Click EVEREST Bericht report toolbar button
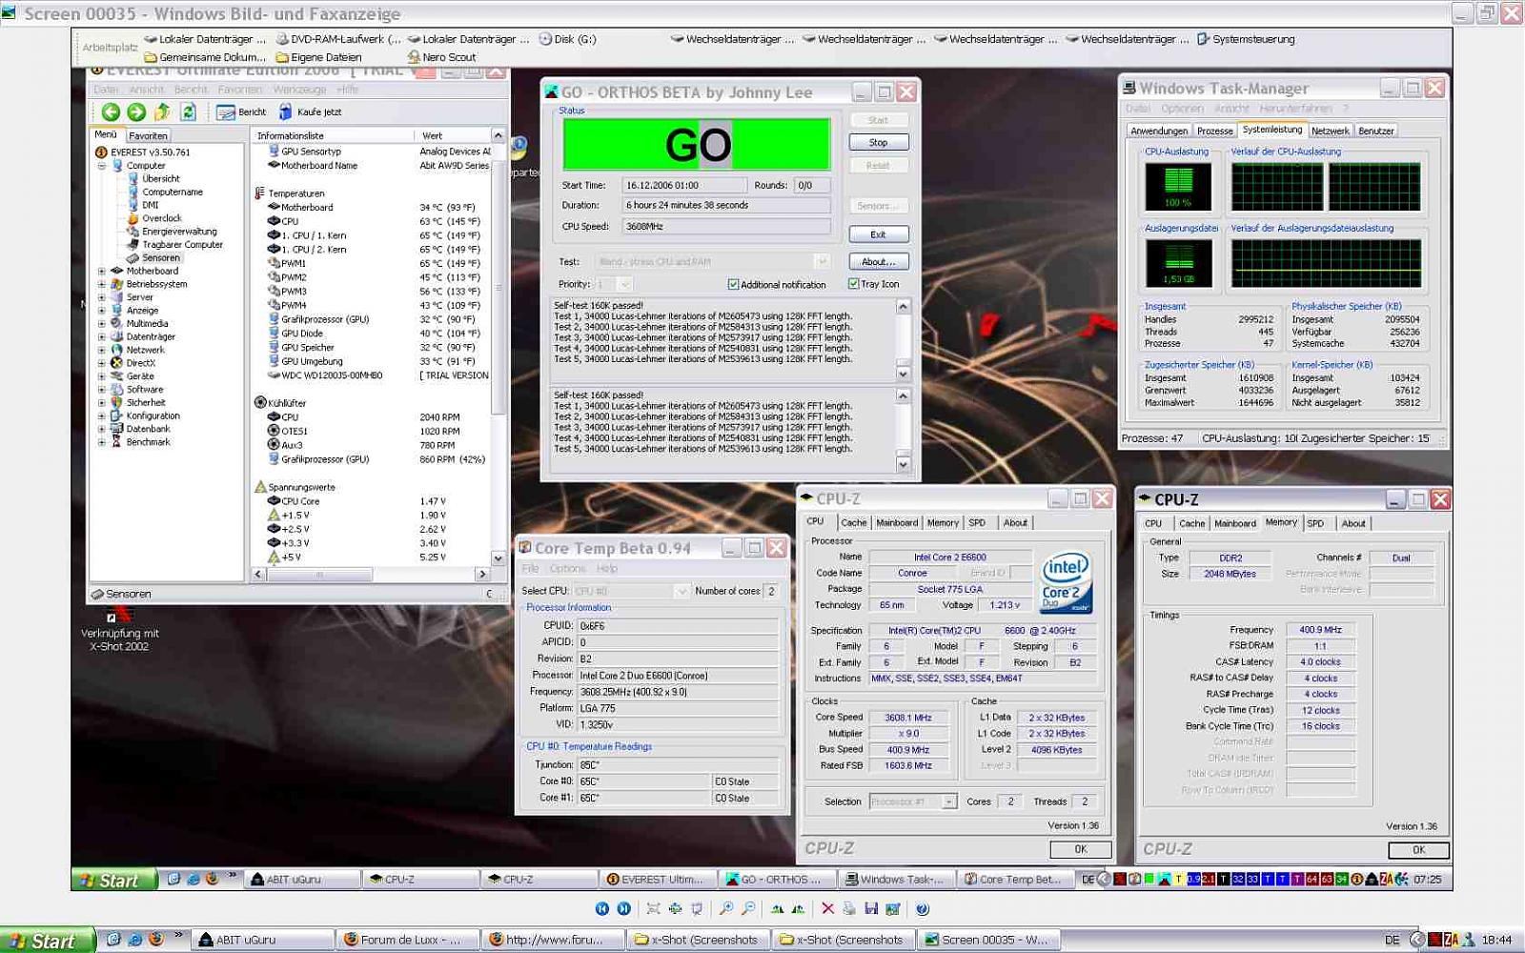The height and width of the screenshot is (953, 1525). pos(241,112)
